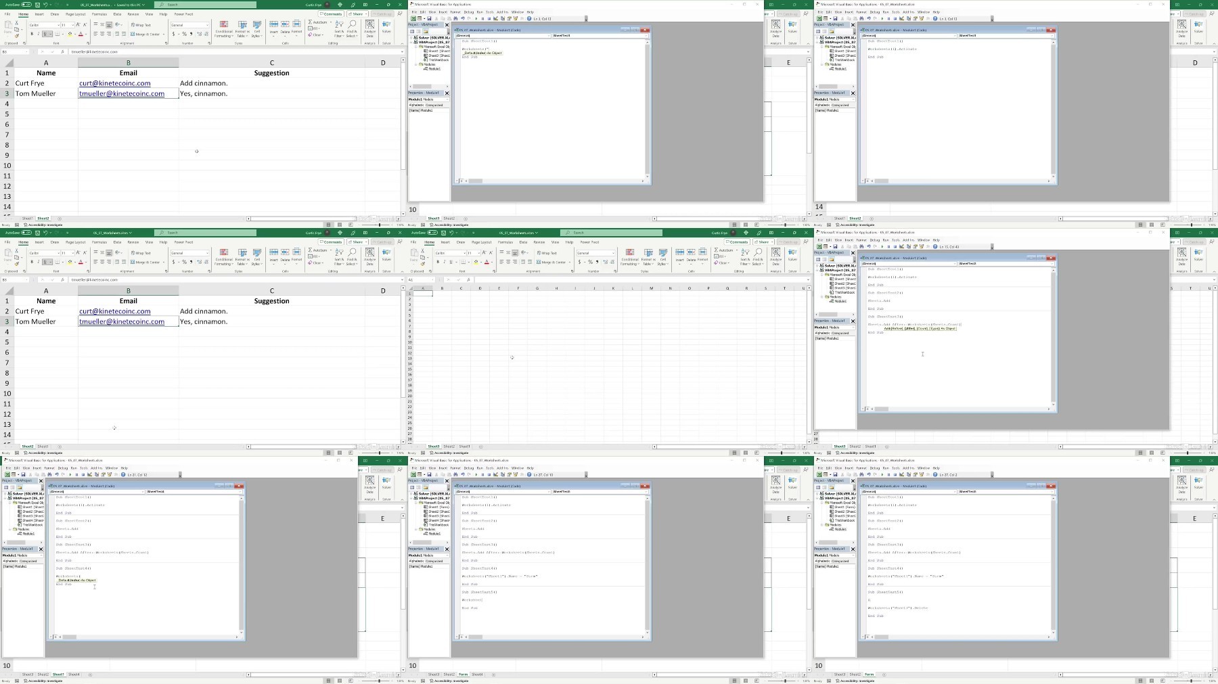Pick Font Color swatch in blank-sheet Excel window
The width and height of the screenshot is (1218, 684).
pos(487,262)
